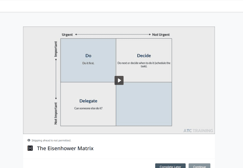Image resolution: width=243 pixels, height=168 pixels.
Task: Select the 'Decide' quadrant heading
Action: (144, 56)
